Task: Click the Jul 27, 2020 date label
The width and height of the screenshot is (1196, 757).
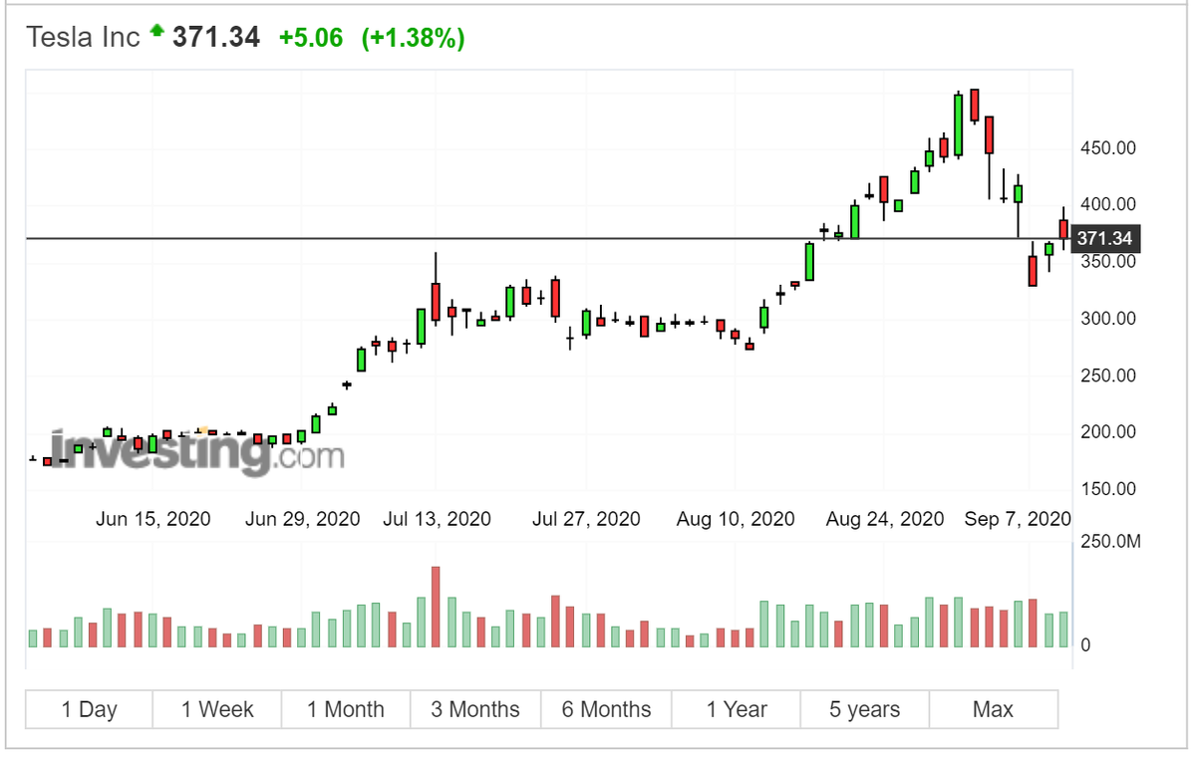Action: point(586,519)
